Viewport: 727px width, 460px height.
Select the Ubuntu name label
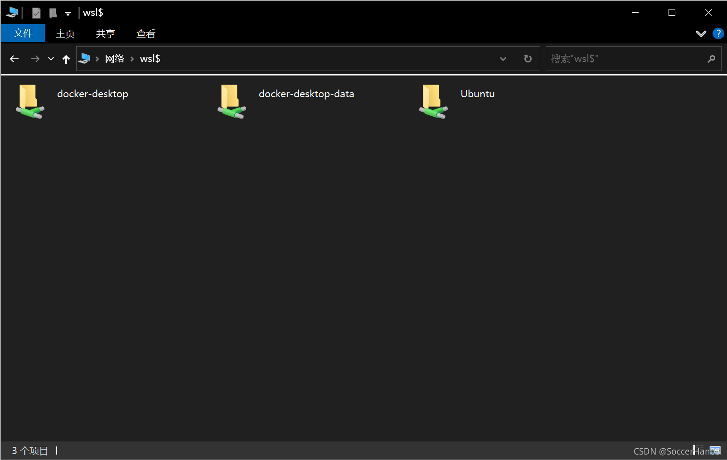pos(478,94)
